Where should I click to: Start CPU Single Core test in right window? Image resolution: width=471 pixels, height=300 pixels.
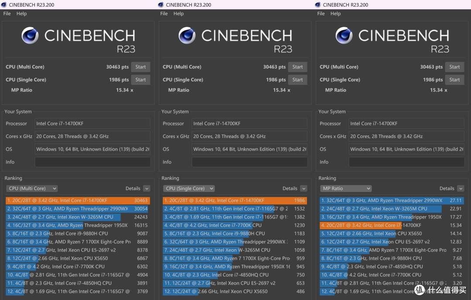[454, 80]
